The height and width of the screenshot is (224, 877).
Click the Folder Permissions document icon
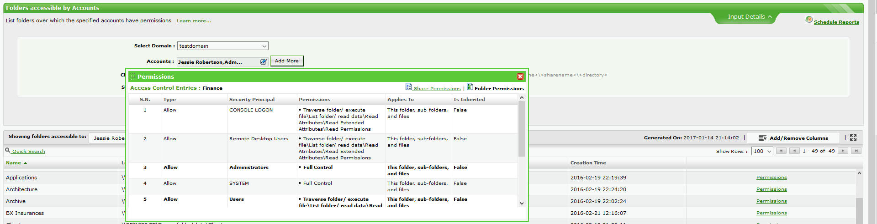(470, 87)
